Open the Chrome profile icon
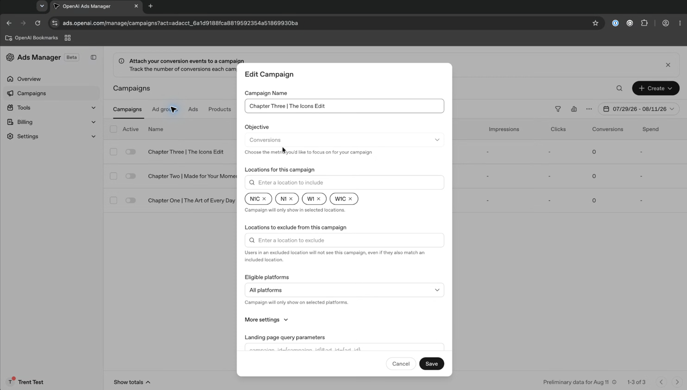Viewport: 687px width, 390px height. (666, 23)
